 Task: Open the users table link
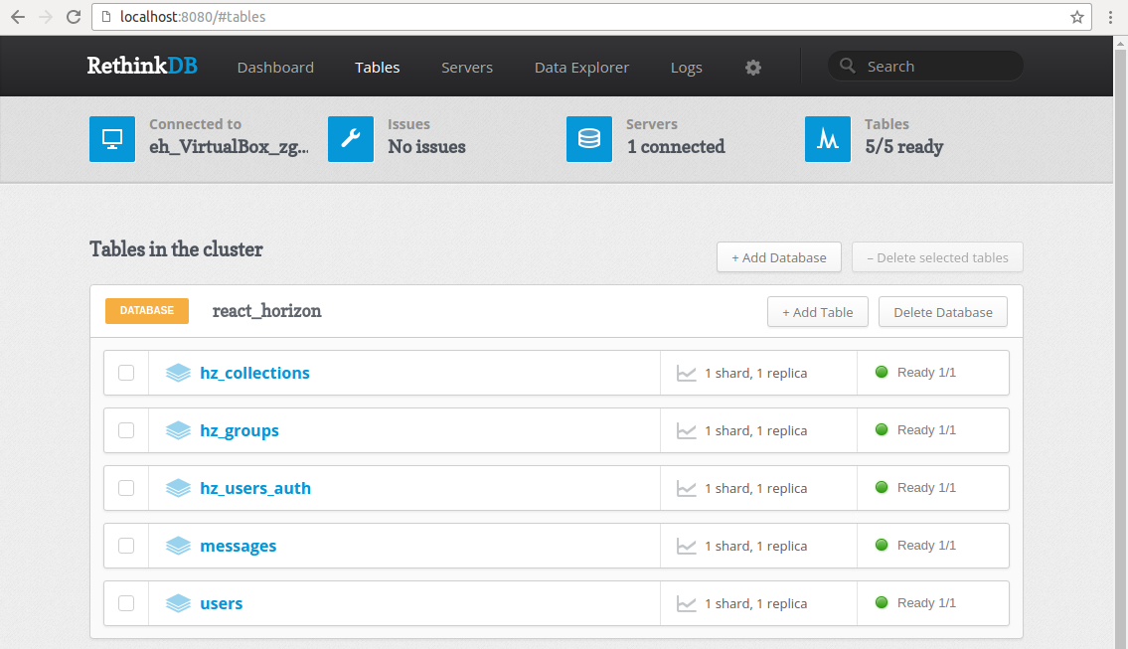coord(222,603)
